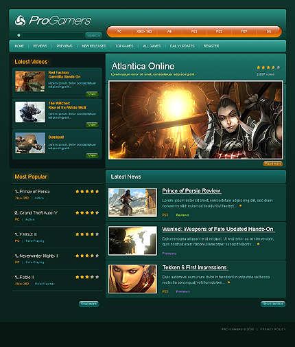Open the Reviews menu item
This screenshot has height=347, width=295.
[x=40, y=46]
